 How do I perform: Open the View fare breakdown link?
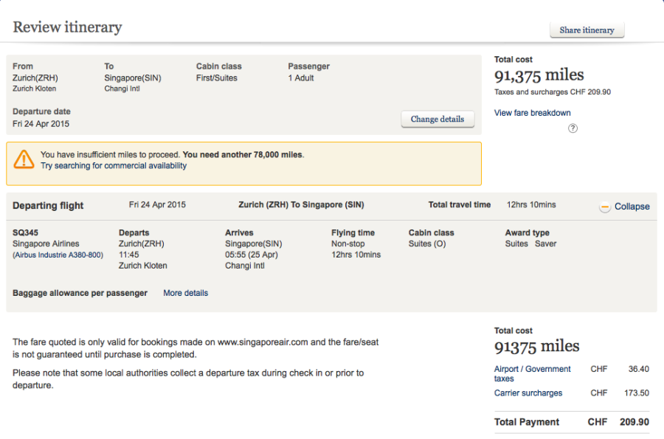click(532, 113)
